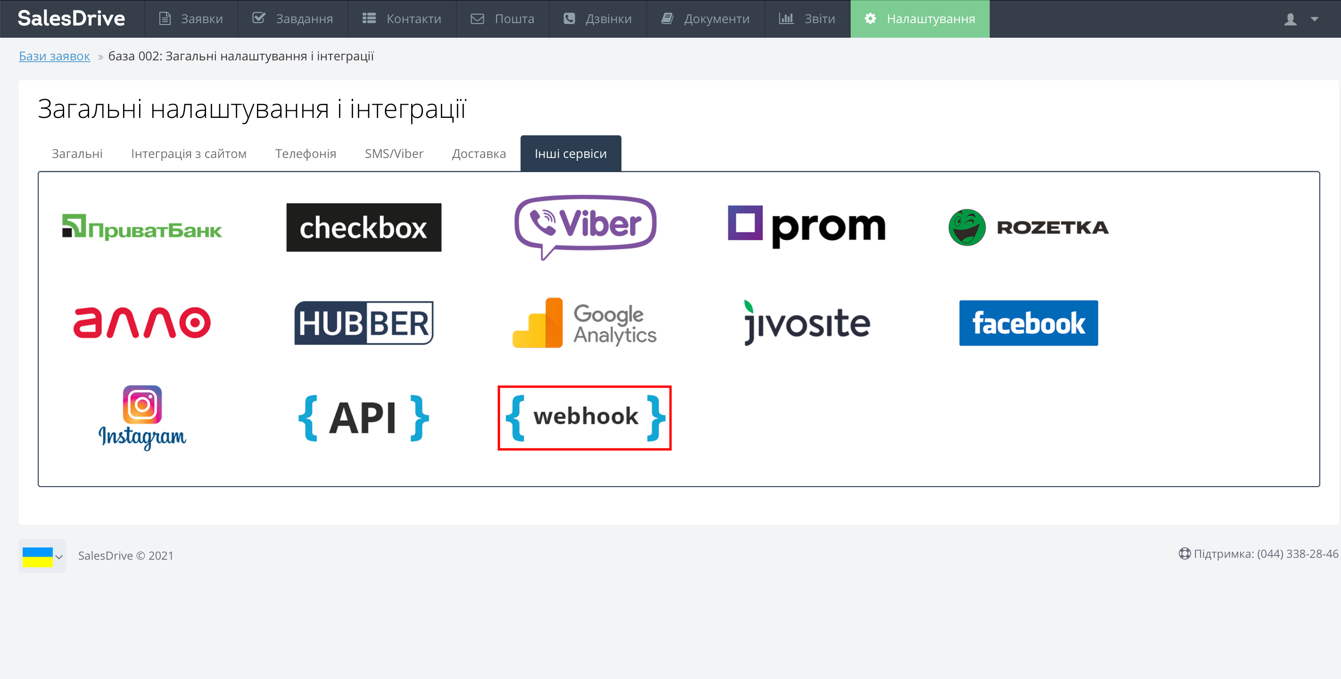1341x679 pixels.
Task: Click the SalesDrive logo
Action: click(71, 19)
